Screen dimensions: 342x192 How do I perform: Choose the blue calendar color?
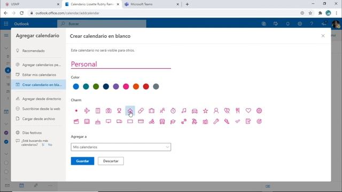76,86
